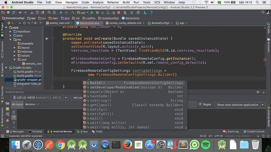Click the Android Monitor gear settings icon
The width and height of the screenshot is (271, 152).
(x=258, y=92)
